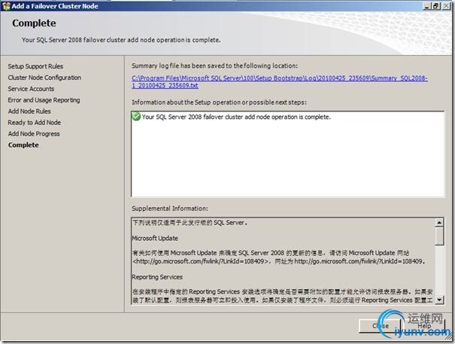Click the Supplemental Information label
Screen dimensions: 455x344
click(170, 209)
